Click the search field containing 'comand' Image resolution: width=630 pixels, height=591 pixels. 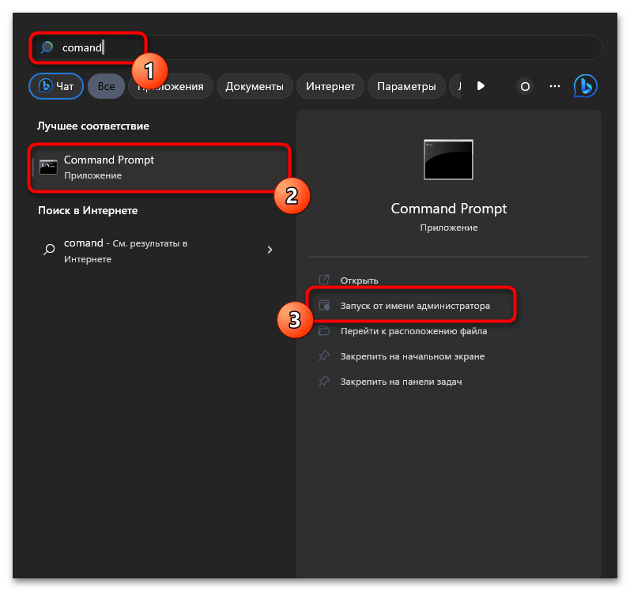coord(317,47)
